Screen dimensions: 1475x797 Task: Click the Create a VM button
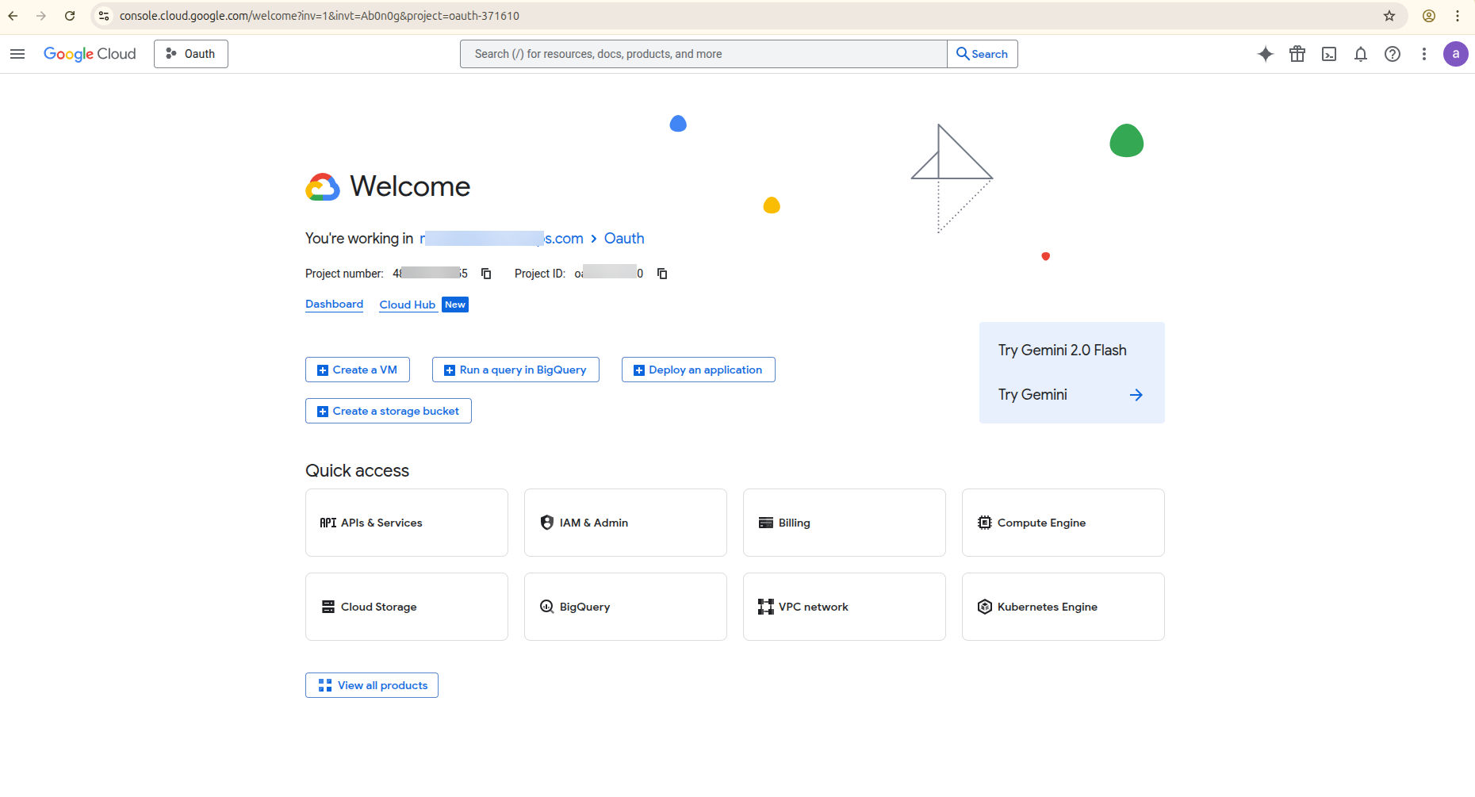click(357, 369)
